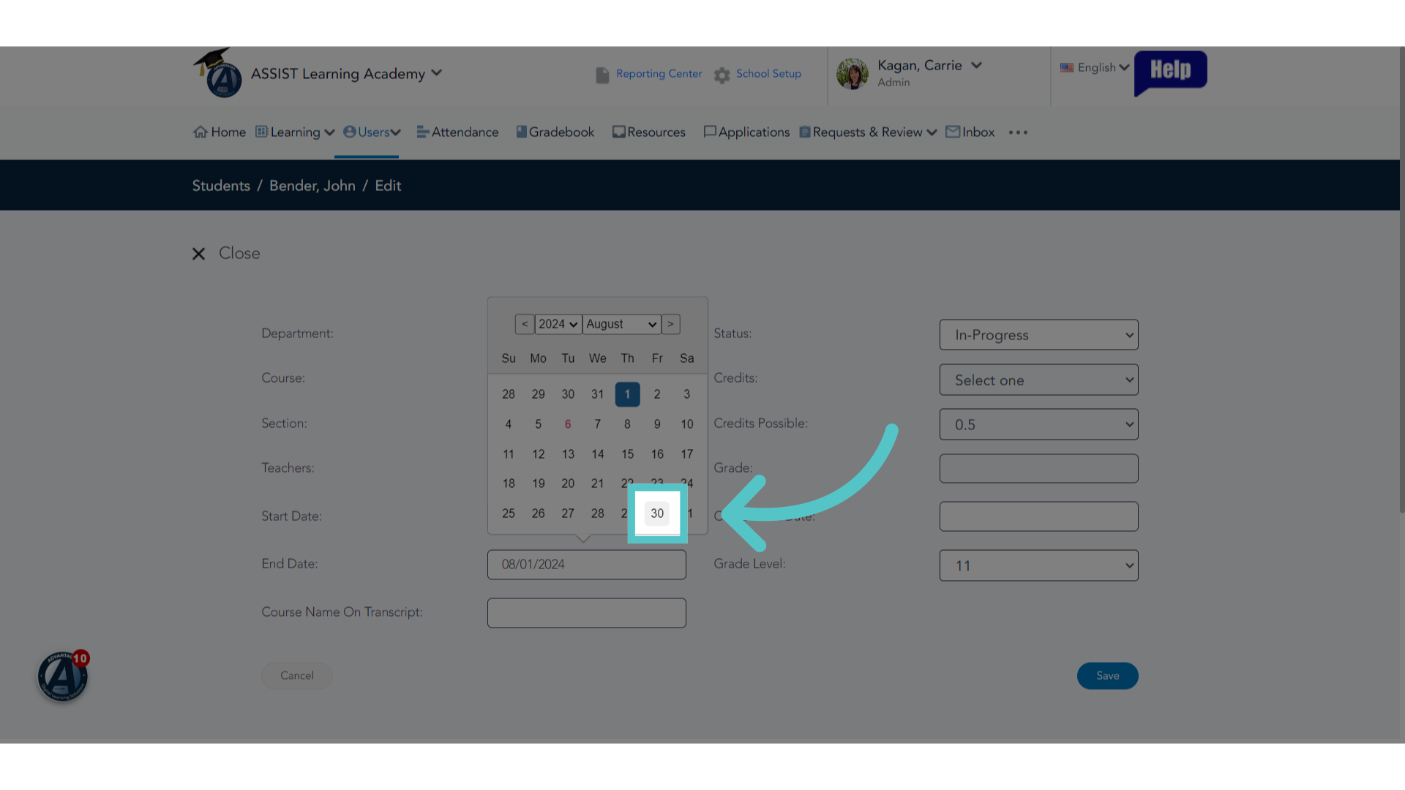Viewport: 1405px width, 790px height.
Task: Open the Home menu item
Action: pos(219,132)
